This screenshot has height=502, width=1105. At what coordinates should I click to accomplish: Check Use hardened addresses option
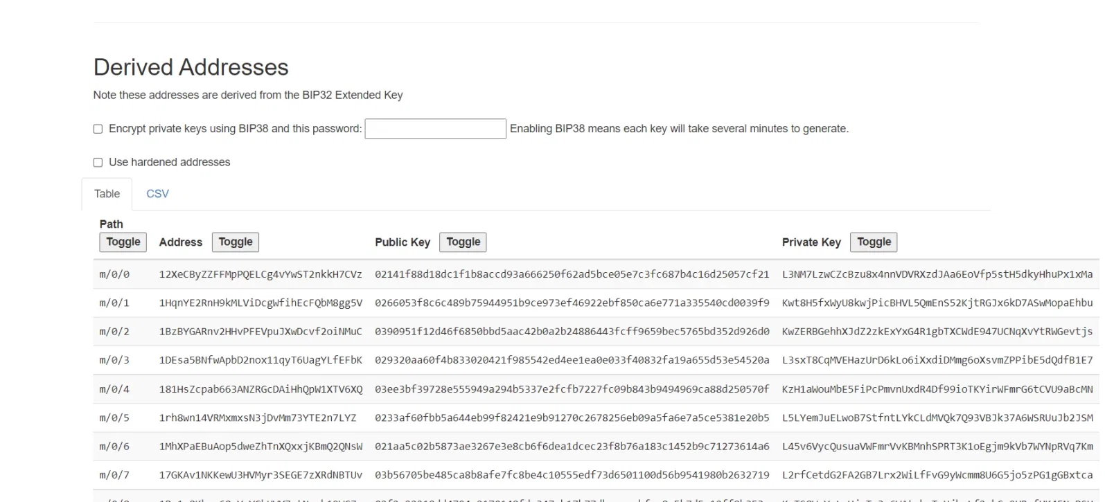point(98,162)
